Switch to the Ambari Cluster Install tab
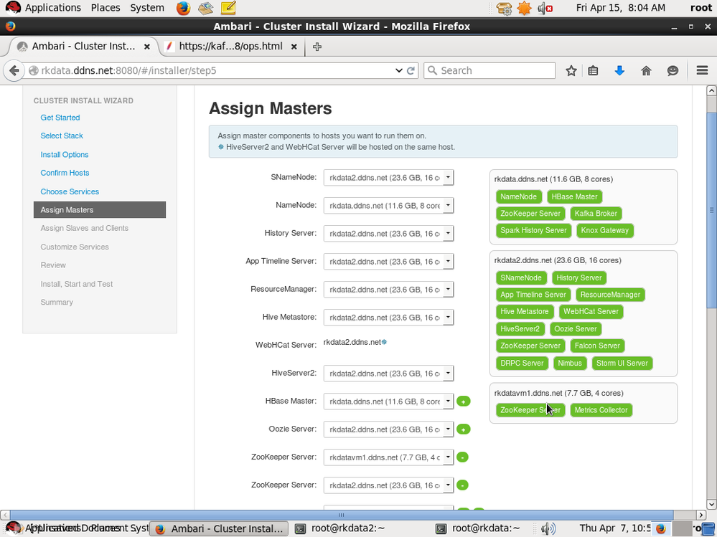The width and height of the screenshot is (717, 537). click(83, 47)
